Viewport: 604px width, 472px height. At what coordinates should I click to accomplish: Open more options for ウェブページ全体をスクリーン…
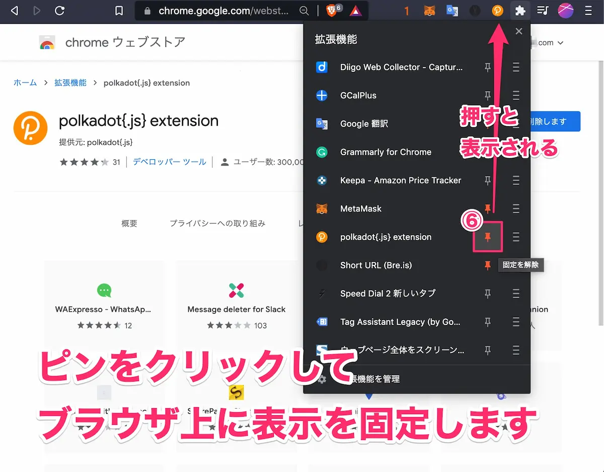tap(516, 350)
